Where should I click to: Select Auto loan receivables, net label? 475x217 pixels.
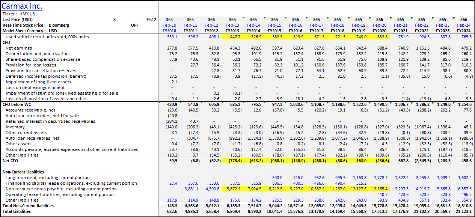(32, 138)
